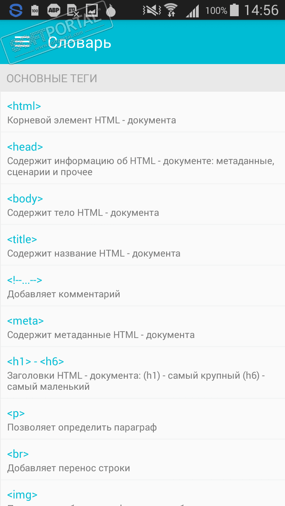
Task: Tap the battery icon in status bar
Action: click(x=234, y=10)
